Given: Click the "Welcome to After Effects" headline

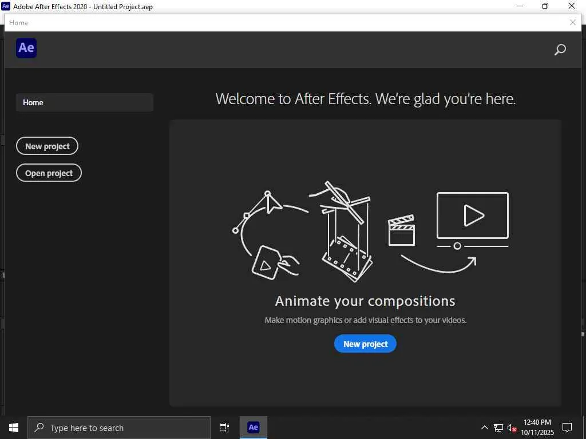Looking at the screenshot, I should pyautogui.click(x=366, y=99).
